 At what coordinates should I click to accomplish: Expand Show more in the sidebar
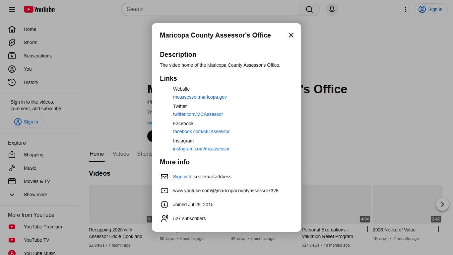35,195
